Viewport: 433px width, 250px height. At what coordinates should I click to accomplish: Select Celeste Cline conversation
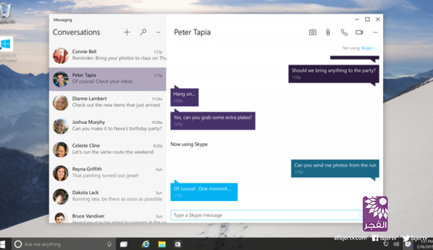click(x=107, y=149)
